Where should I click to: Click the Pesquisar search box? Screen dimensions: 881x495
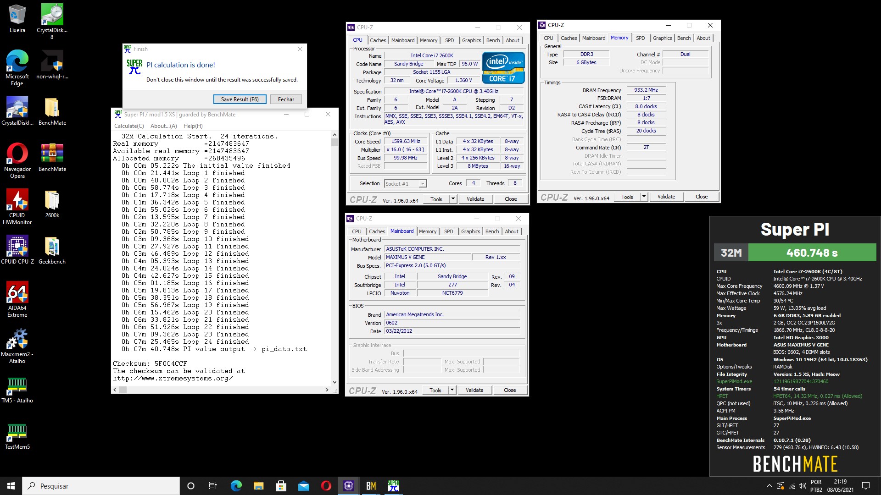pos(101,486)
